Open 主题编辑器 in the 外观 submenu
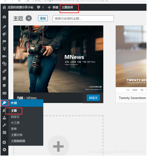This screenshot has width=147, height=156. (x=18, y=141)
